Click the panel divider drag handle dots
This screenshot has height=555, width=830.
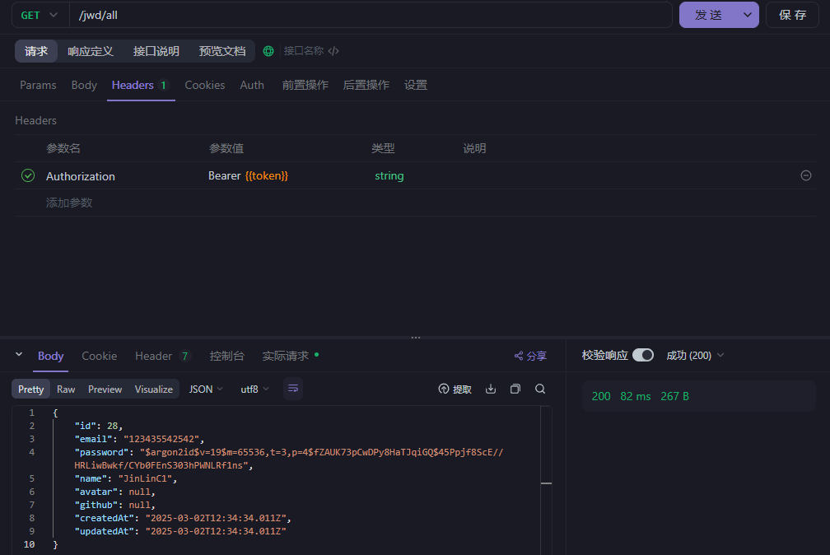pyautogui.click(x=416, y=338)
